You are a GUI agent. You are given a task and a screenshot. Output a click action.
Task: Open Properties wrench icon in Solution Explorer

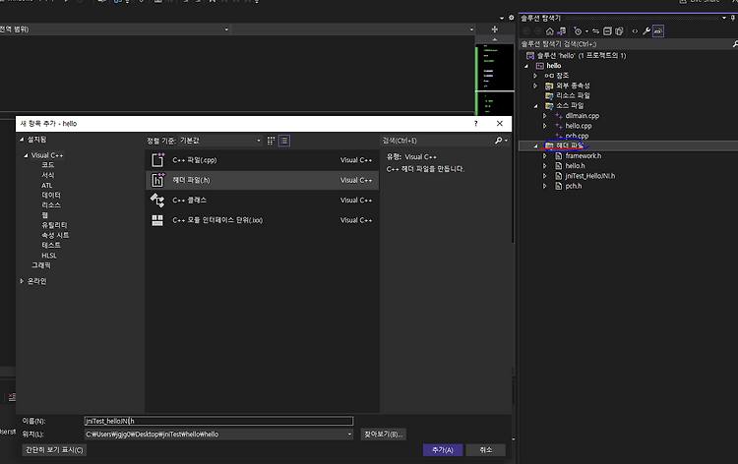[646, 31]
